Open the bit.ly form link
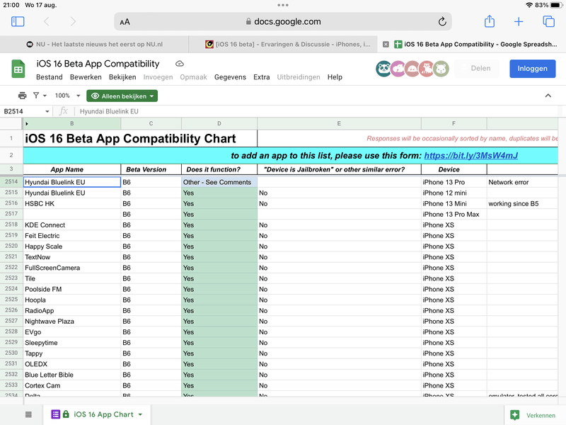566x425 pixels. coord(470,156)
